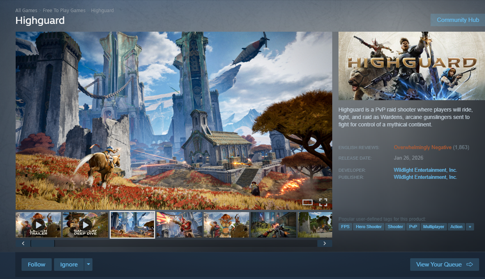This screenshot has height=279, width=485.
Task: Click the Jan 26, 2026 release date
Action: point(408,158)
